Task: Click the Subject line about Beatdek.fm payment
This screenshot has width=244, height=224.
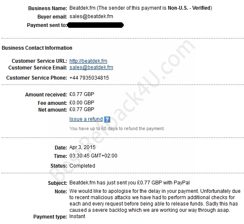Action: (130, 183)
